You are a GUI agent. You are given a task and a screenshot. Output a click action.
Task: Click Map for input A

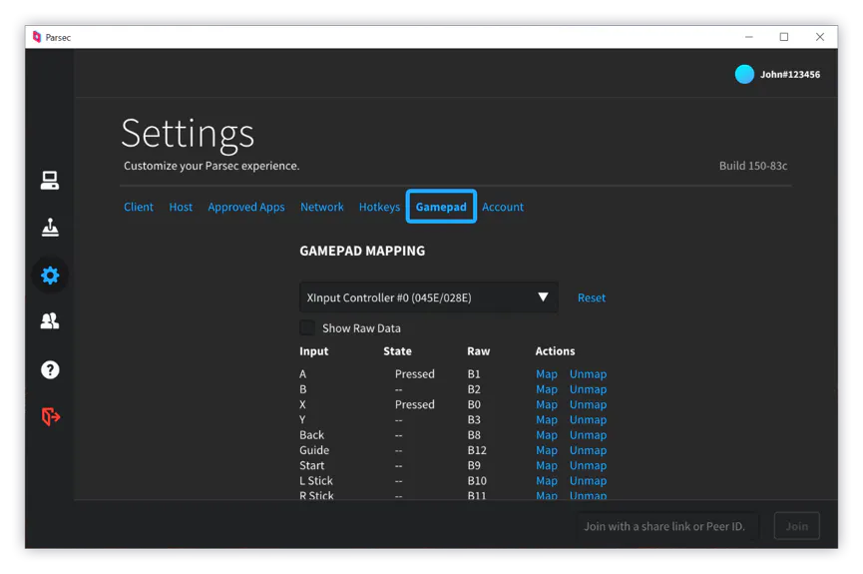(x=547, y=374)
